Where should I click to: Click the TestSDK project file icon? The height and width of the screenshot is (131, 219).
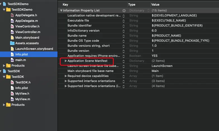tap(4, 71)
